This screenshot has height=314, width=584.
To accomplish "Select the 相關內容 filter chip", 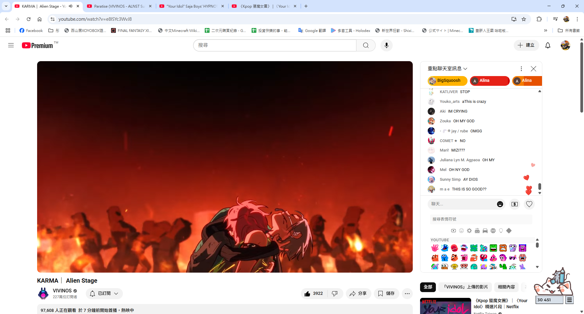I will pyautogui.click(x=506, y=287).
